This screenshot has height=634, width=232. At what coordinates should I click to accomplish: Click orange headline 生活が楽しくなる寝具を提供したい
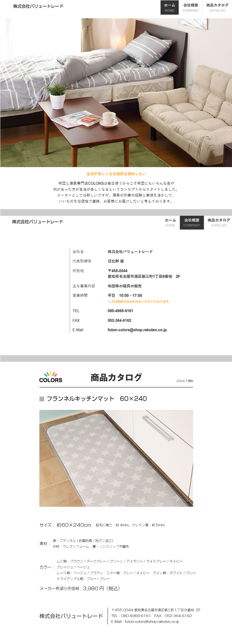116,174
